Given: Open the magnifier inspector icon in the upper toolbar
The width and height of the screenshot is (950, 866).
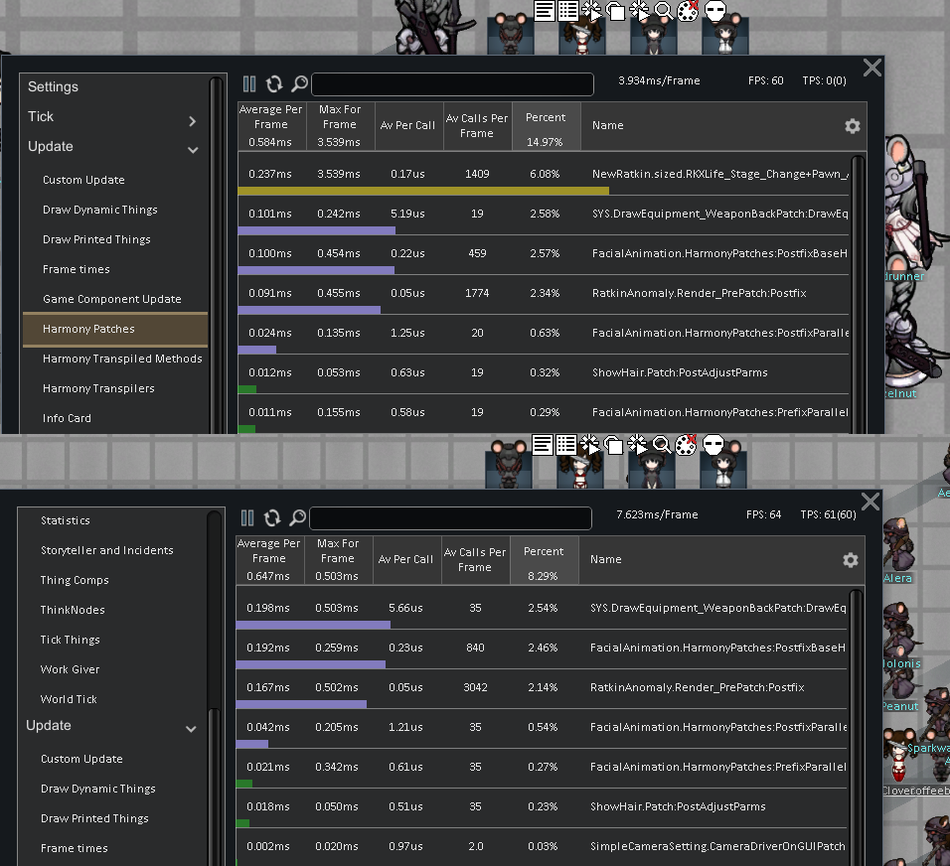Looking at the screenshot, I should coord(664,10).
